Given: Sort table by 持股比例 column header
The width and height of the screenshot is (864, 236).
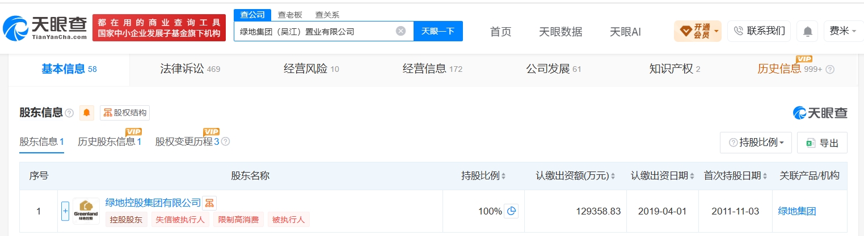Looking at the screenshot, I should pyautogui.click(x=483, y=176).
